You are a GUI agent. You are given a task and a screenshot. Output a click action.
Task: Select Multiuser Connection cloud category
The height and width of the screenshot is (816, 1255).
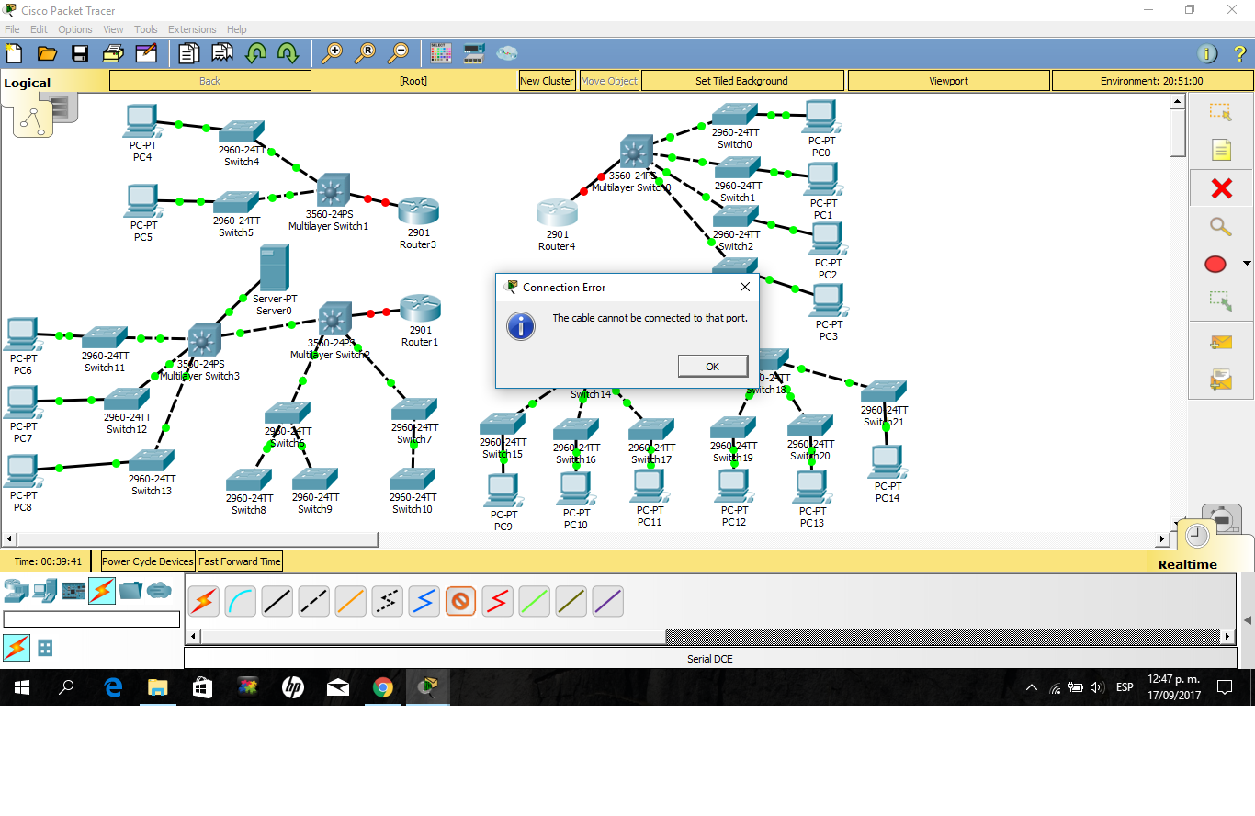(159, 590)
